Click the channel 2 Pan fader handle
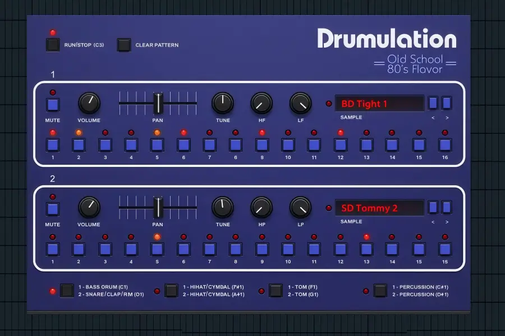The width and height of the screenshot is (505, 336). [158, 207]
